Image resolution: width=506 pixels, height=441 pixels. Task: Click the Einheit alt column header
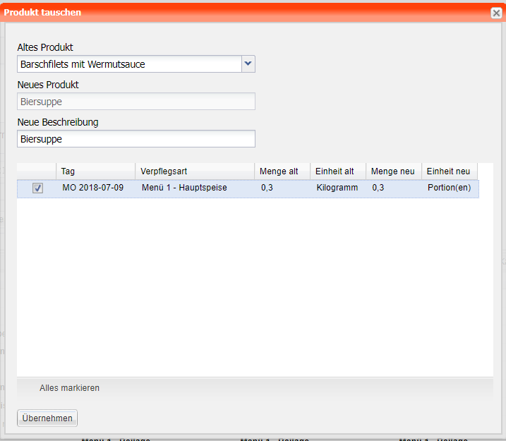point(337,171)
